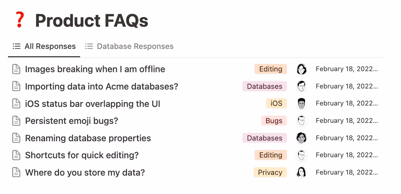Click the red Bugs tag

click(274, 121)
